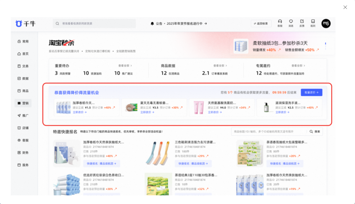Select 营销 in the sidebar
The image size is (355, 204).
coord(23,103)
